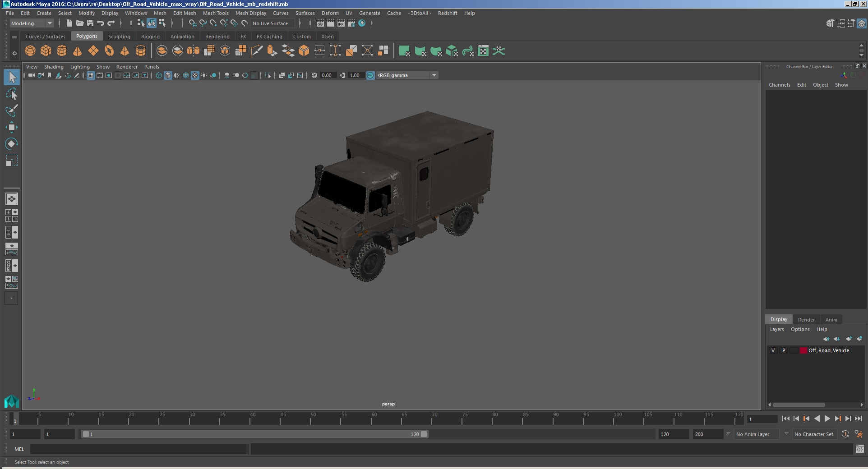Toggle auto keyframe button

pos(845,434)
